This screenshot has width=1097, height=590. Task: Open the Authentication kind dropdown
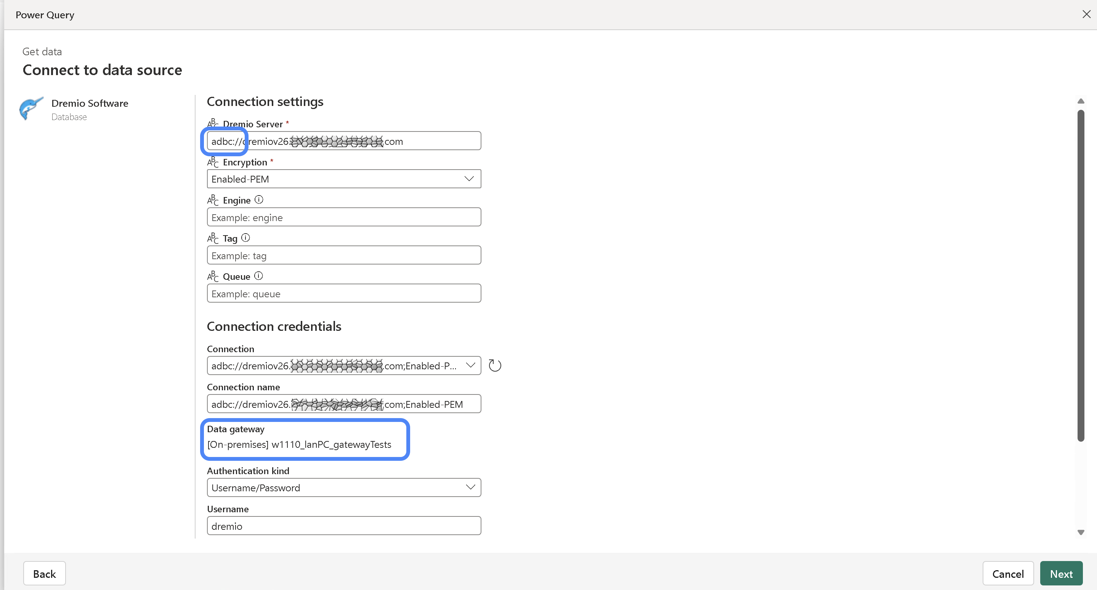coord(344,487)
